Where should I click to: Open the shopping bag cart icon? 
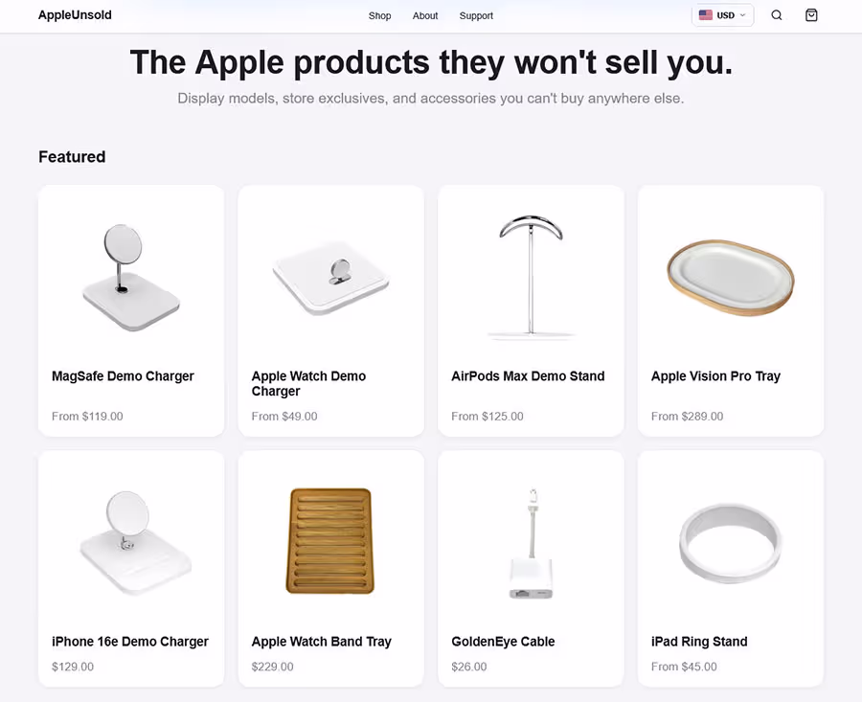point(811,15)
